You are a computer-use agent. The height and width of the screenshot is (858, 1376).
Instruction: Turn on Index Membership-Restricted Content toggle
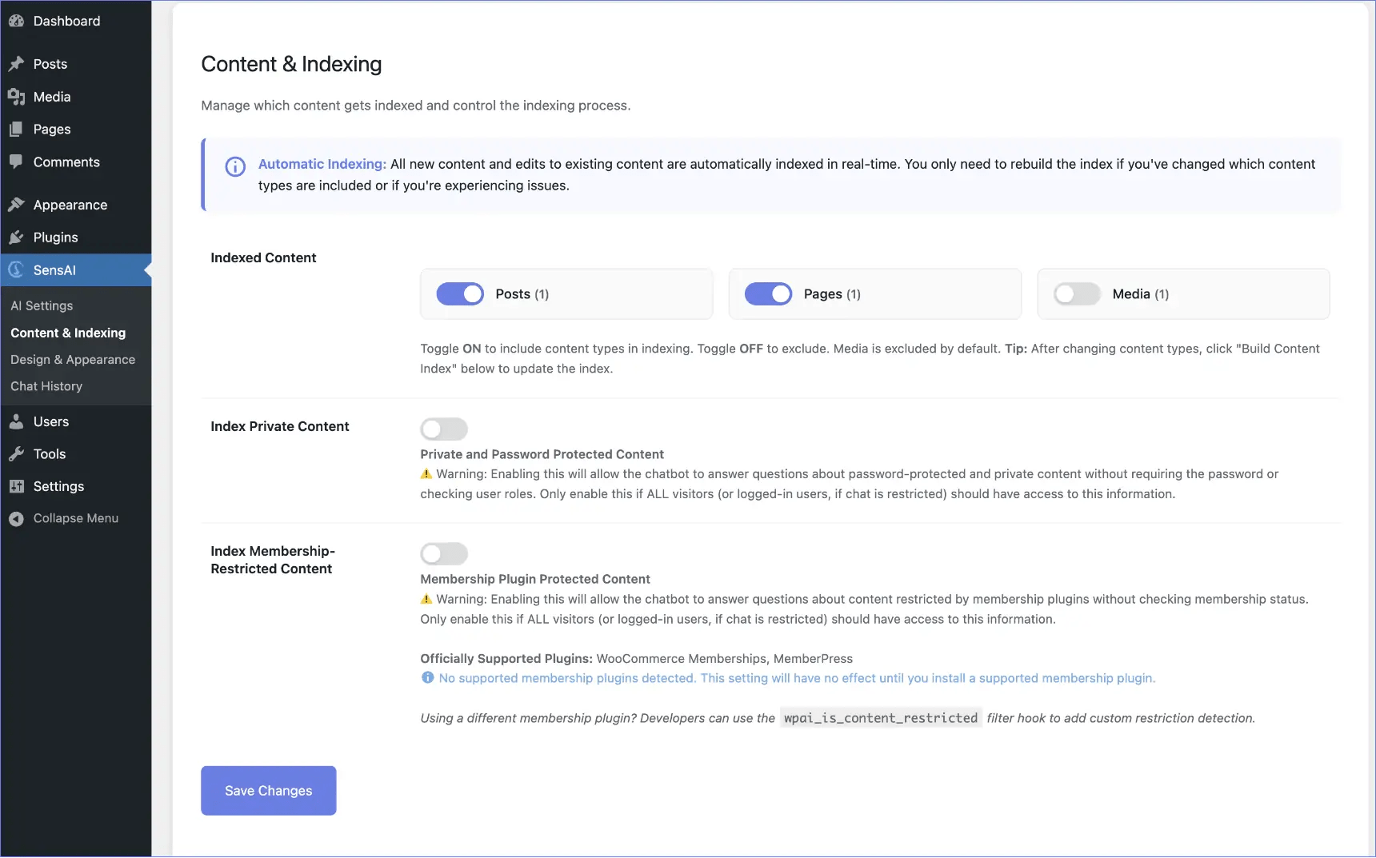point(444,553)
